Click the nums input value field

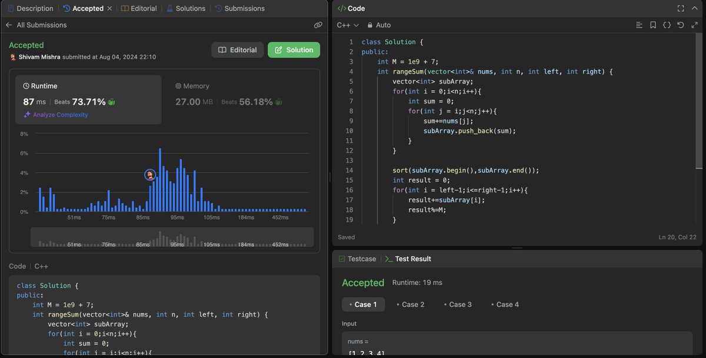tap(517, 344)
